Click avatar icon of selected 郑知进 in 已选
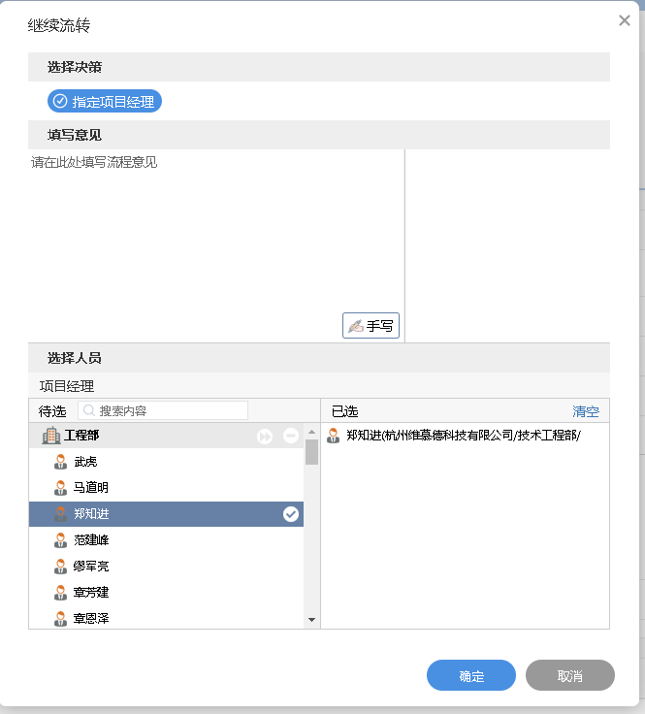This screenshot has width=645, height=714. [334, 436]
